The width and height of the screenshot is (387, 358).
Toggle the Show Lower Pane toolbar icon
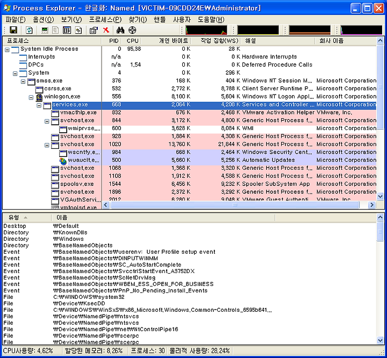click(x=67, y=30)
